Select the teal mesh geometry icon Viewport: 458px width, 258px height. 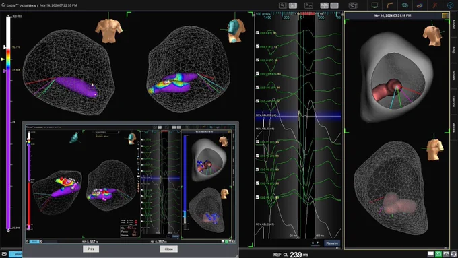(405, 5)
